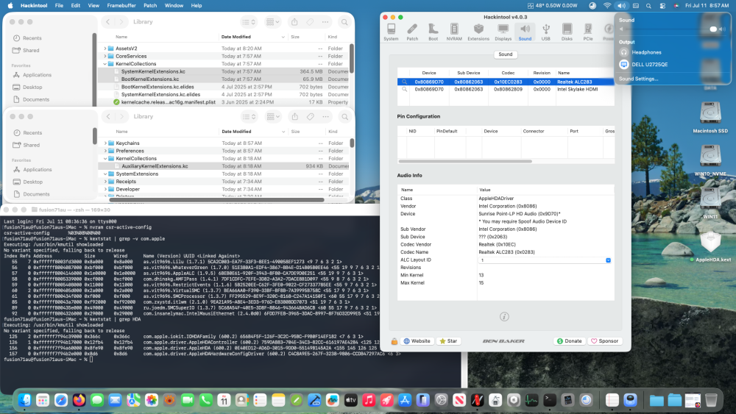Open the System tab in Hackintool toolbar
This screenshot has width=736, height=414.
click(391, 32)
